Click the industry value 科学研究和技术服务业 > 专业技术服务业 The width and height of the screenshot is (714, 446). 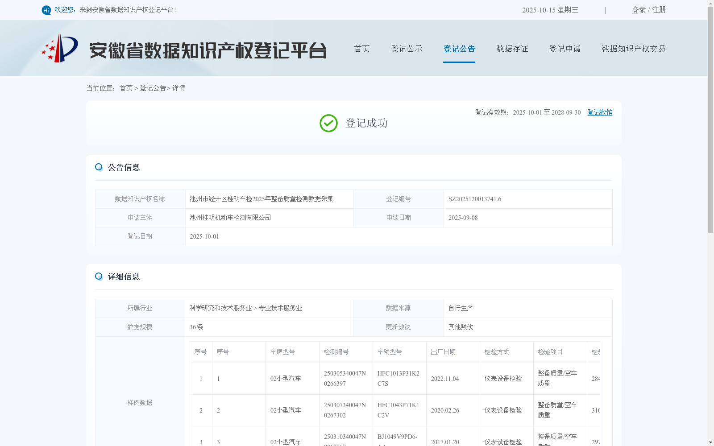point(246,308)
